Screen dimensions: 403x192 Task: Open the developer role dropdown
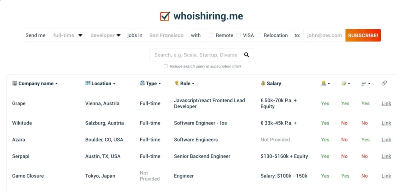pyautogui.click(x=105, y=35)
